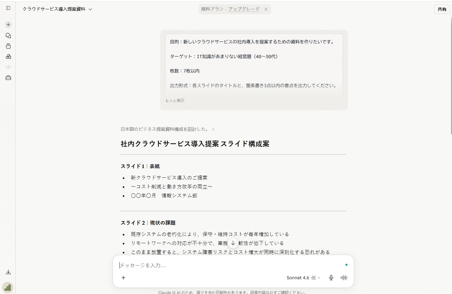452x294 pixels.
Task: Dismiss the free plan upgrade banner
Action: pyautogui.click(x=266, y=9)
